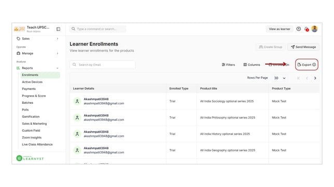The width and height of the screenshot is (334, 187).
Task: Open Custom Field report
Action: coord(31,131)
